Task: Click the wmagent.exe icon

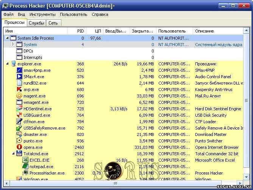Action: 19,102
